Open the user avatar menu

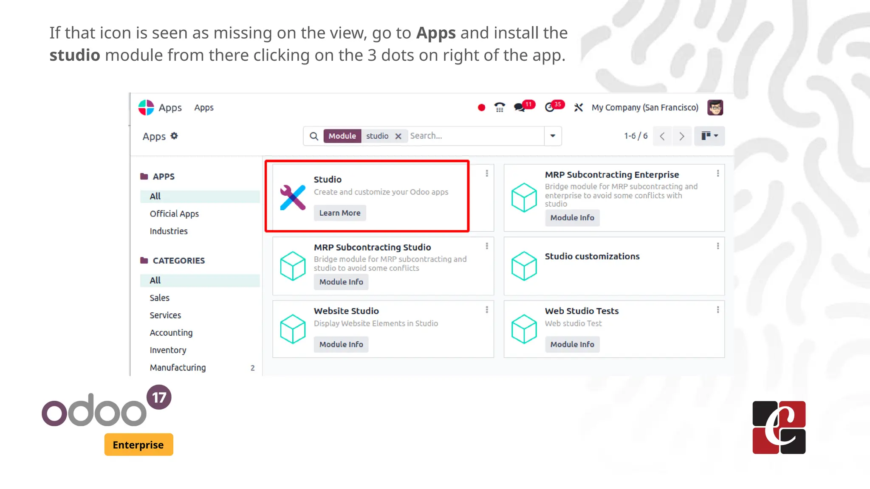(715, 108)
